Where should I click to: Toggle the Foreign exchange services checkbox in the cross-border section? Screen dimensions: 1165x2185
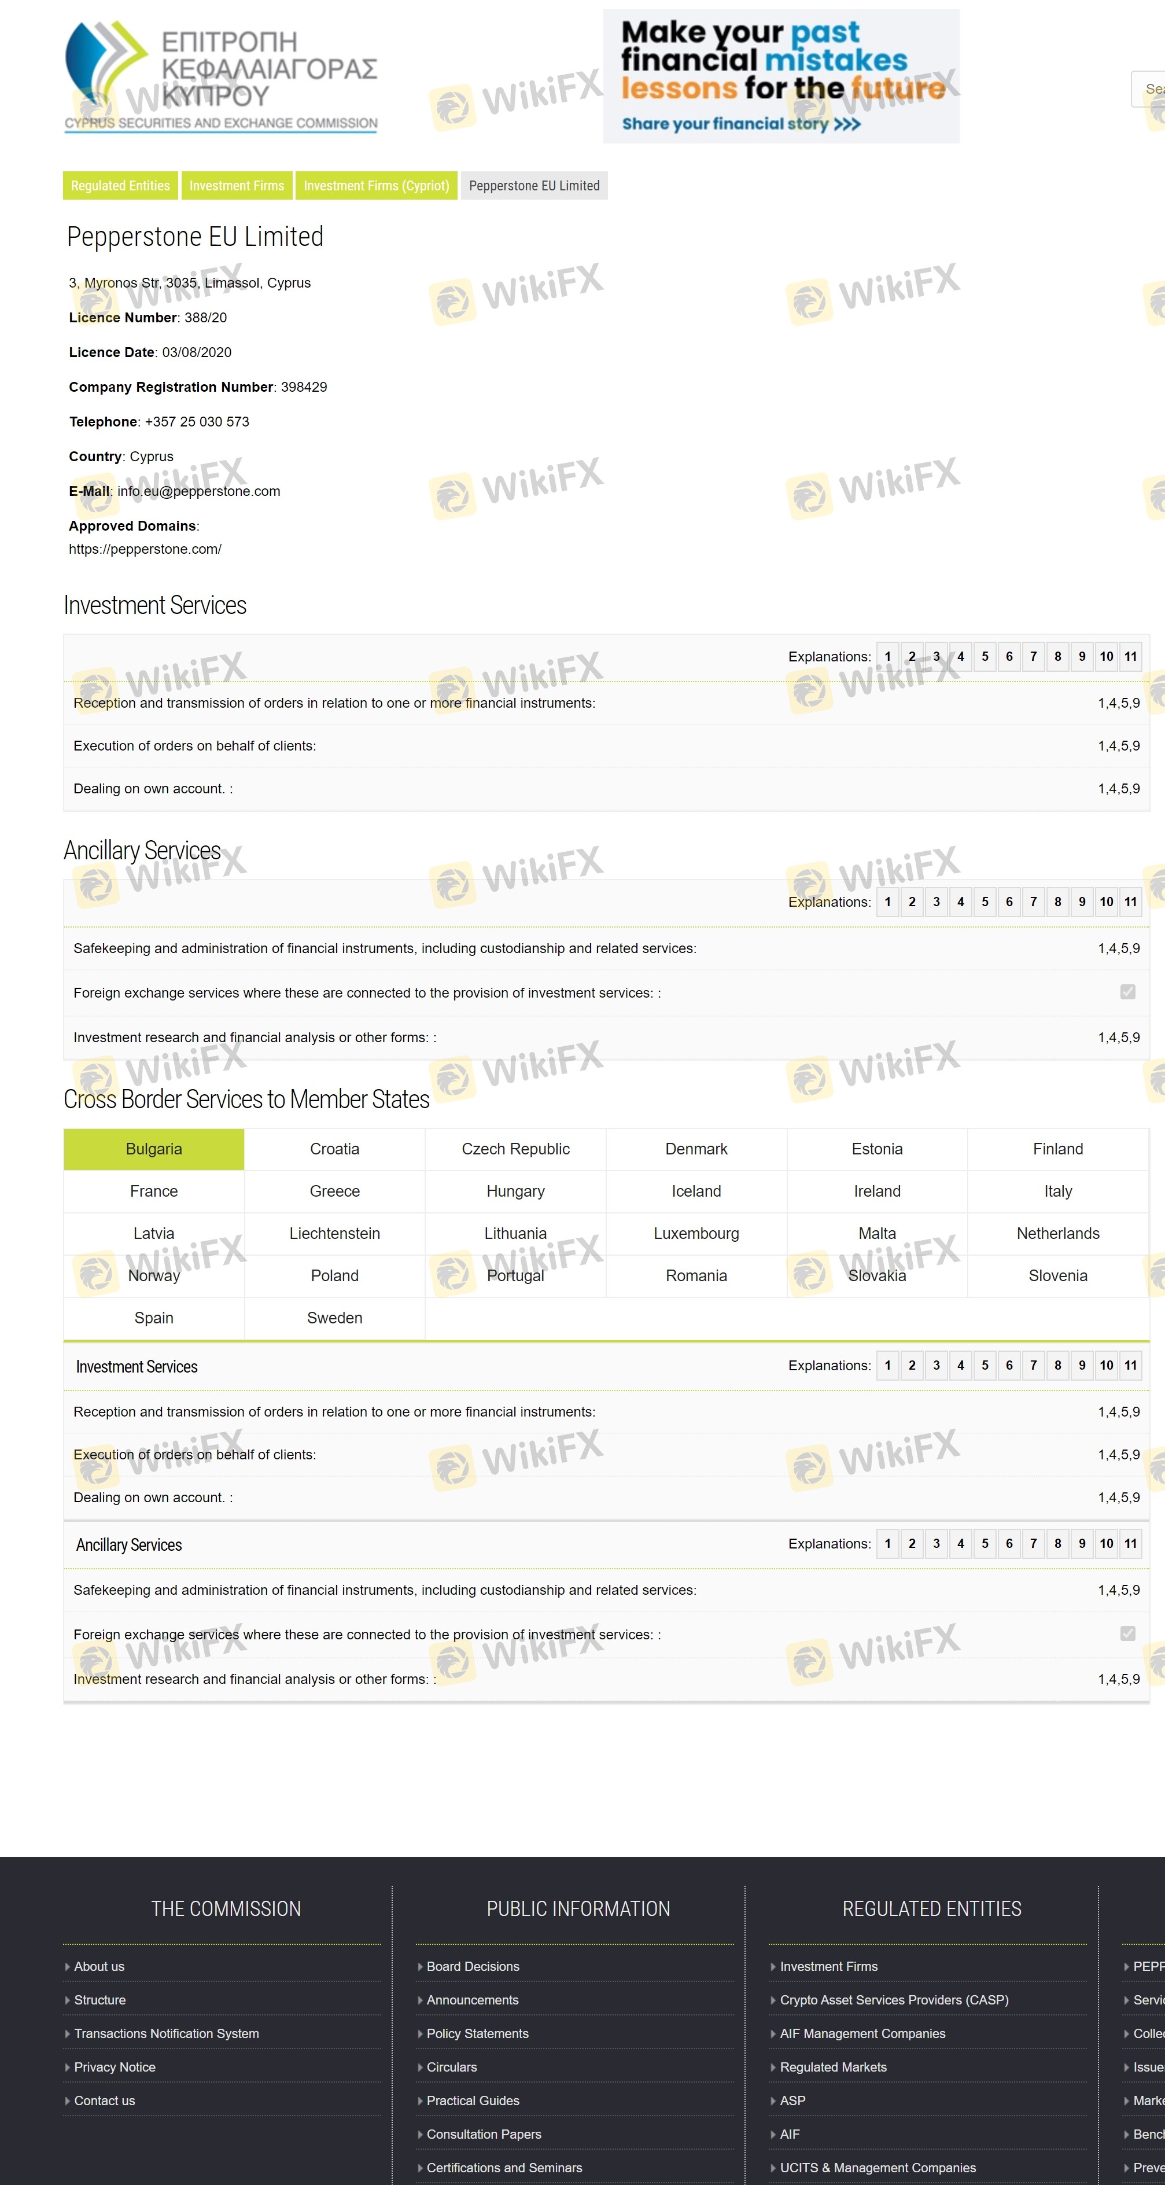tap(1127, 1634)
